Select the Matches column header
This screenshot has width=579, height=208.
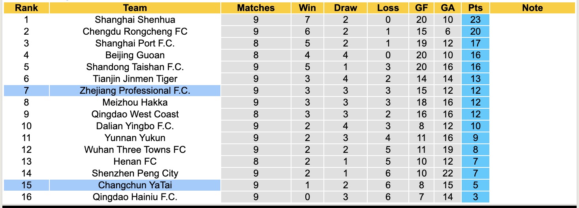coord(256,8)
